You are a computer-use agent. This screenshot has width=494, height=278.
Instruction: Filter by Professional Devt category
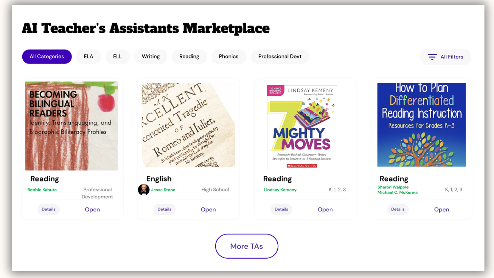click(280, 57)
